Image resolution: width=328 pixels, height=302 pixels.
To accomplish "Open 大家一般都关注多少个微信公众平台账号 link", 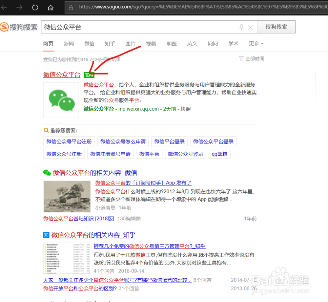I will click(x=117, y=280).
